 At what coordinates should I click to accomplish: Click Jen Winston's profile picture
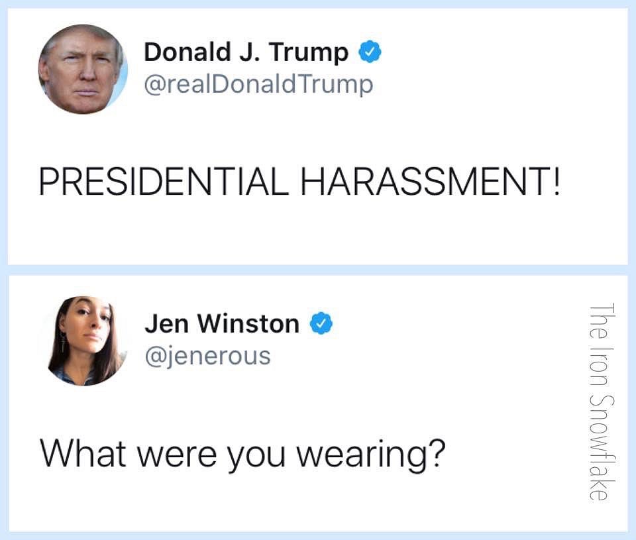click(83, 341)
